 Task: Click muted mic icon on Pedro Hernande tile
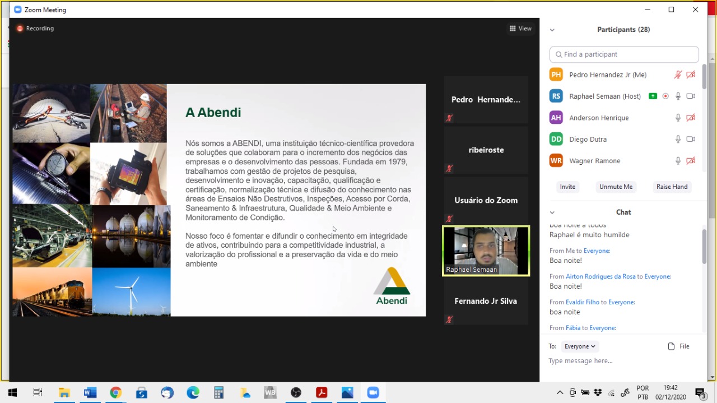pos(449,118)
